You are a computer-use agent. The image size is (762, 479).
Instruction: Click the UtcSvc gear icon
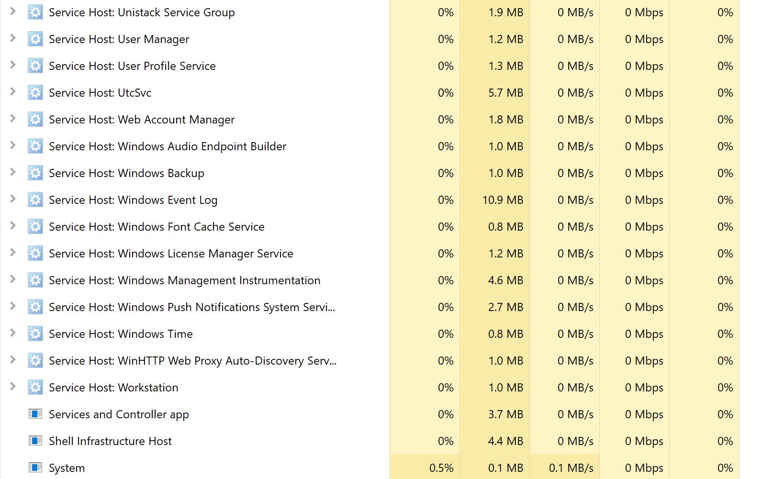(x=35, y=92)
